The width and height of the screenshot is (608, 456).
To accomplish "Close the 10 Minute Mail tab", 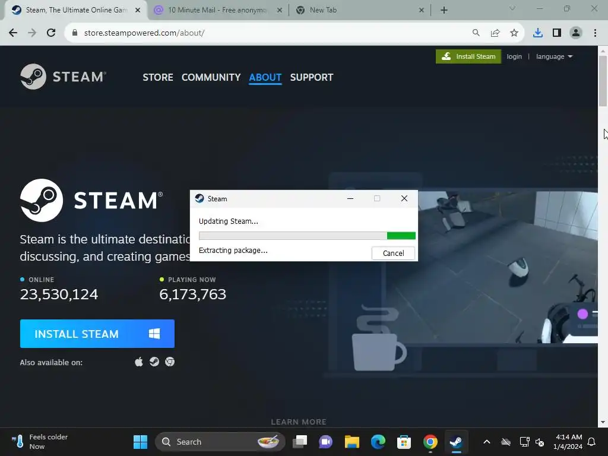I will 280,11.
